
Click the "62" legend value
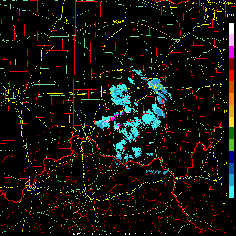[225, 39]
